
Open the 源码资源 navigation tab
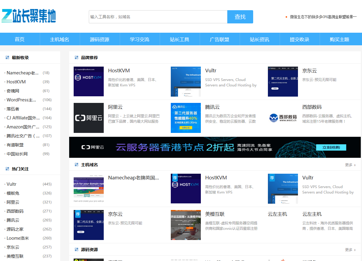100,39
